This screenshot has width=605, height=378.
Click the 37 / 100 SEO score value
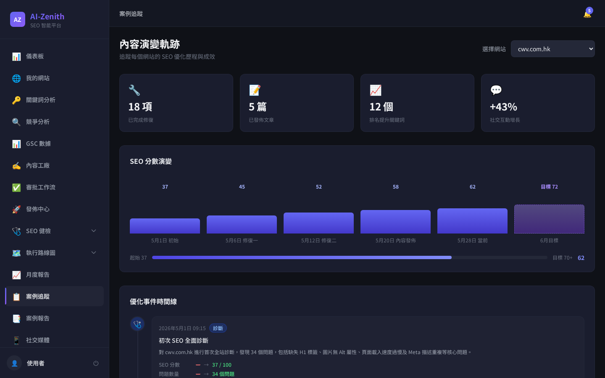click(222, 365)
